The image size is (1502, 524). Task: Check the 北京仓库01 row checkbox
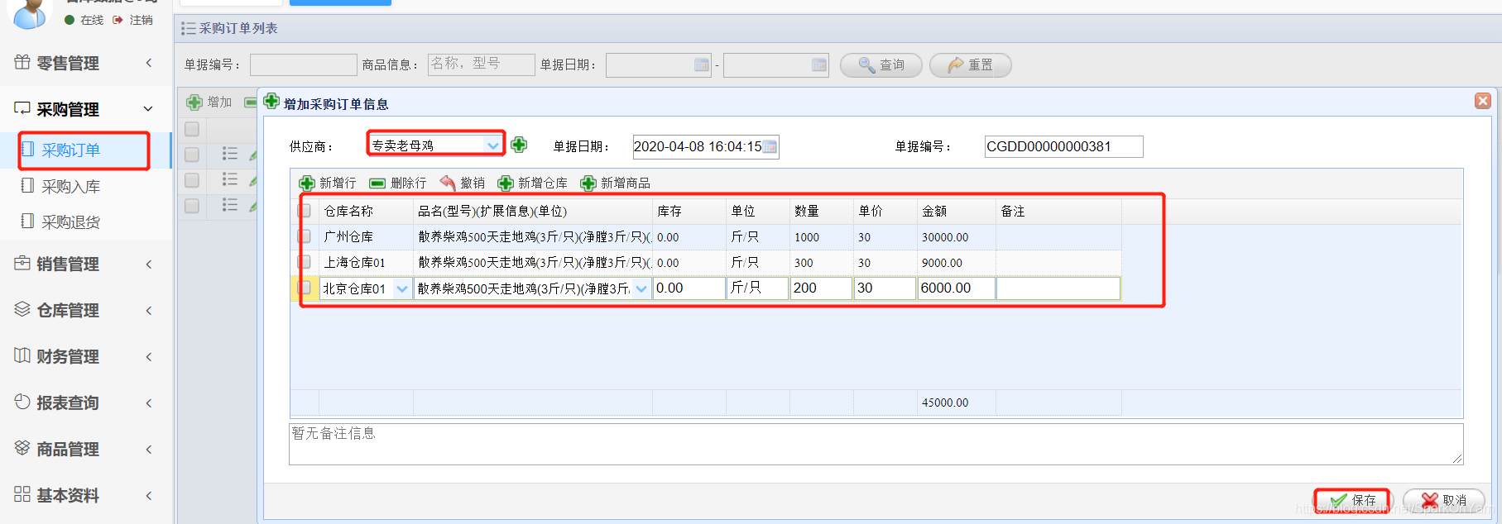pyautogui.click(x=305, y=288)
